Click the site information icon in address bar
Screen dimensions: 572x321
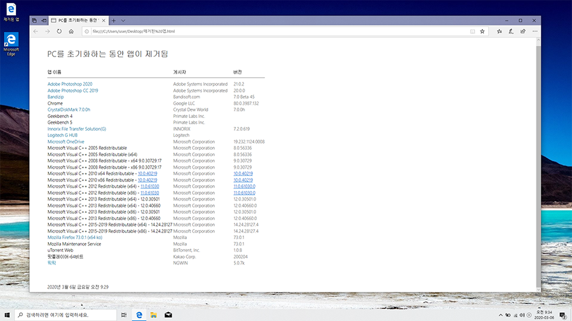pos(87,31)
